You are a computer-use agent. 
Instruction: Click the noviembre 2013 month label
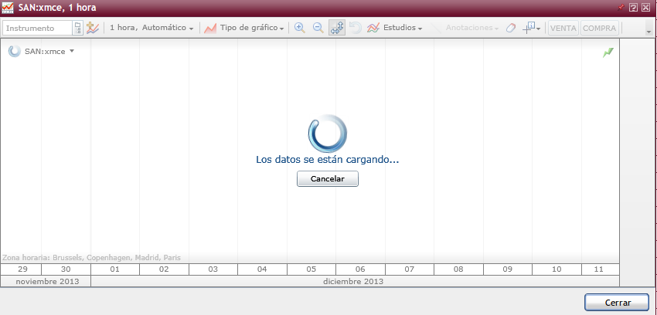pyautogui.click(x=46, y=282)
